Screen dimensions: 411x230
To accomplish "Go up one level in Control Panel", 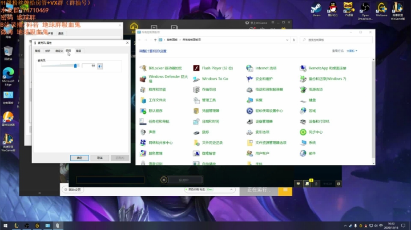I will click(155, 40).
